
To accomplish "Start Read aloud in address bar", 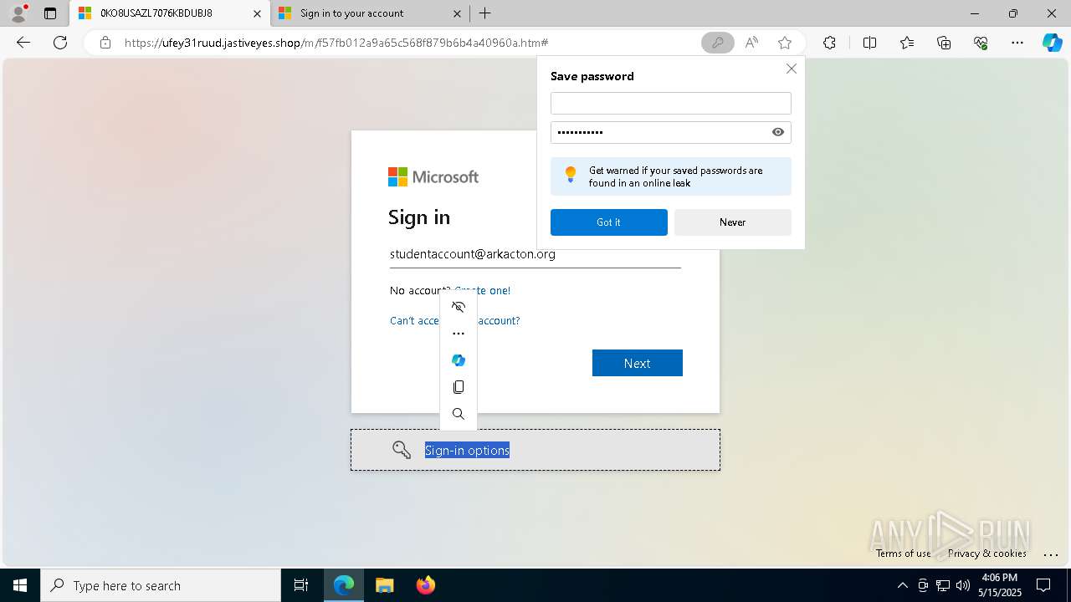I will click(x=751, y=43).
